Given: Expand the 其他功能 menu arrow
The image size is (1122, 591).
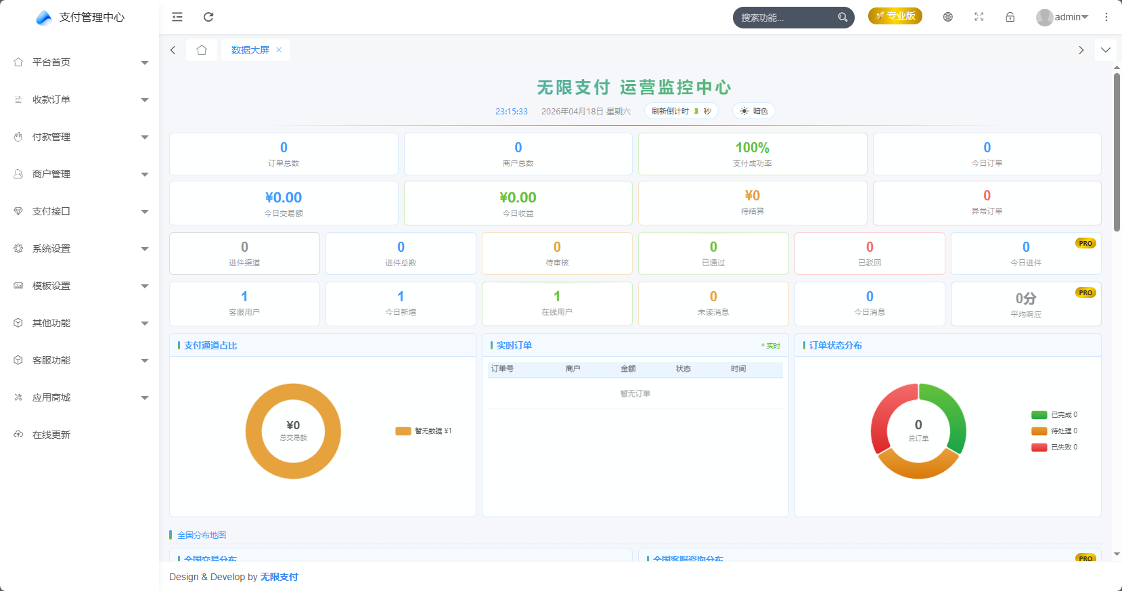Looking at the screenshot, I should [x=145, y=324].
